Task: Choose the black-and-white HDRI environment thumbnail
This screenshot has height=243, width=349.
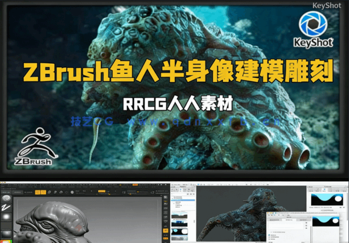Action: coord(180,232)
